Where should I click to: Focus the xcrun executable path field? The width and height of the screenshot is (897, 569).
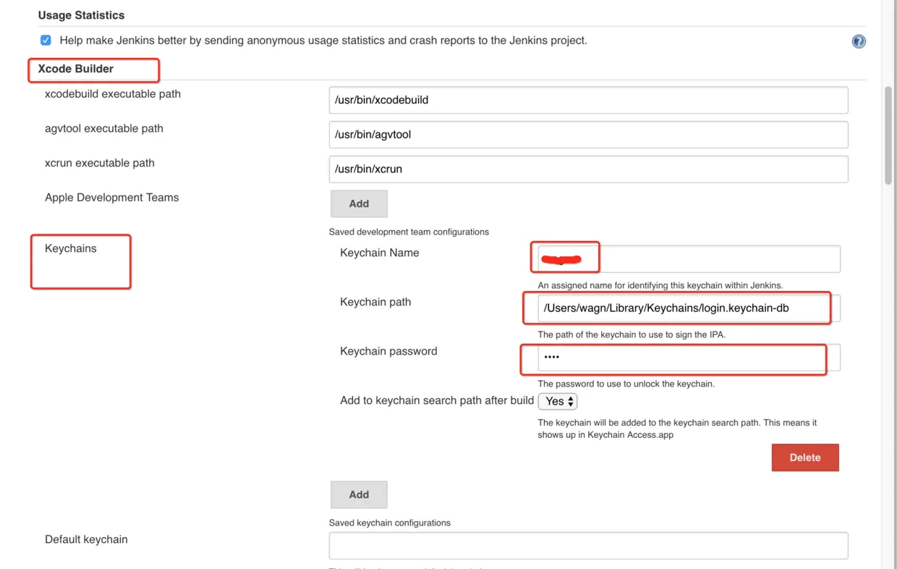pyautogui.click(x=588, y=169)
